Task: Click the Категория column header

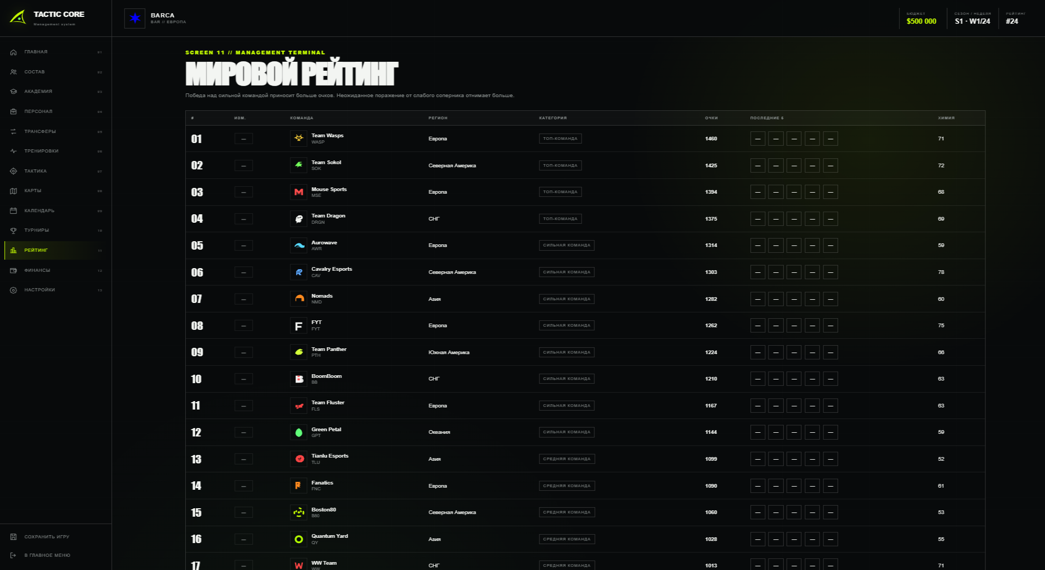Action: [x=553, y=118]
